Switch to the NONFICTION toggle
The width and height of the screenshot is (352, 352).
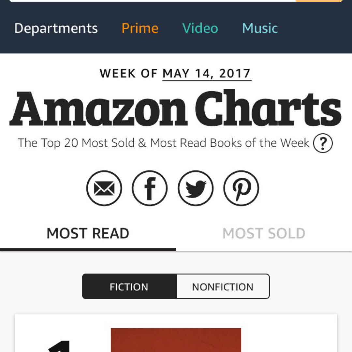pos(223,287)
